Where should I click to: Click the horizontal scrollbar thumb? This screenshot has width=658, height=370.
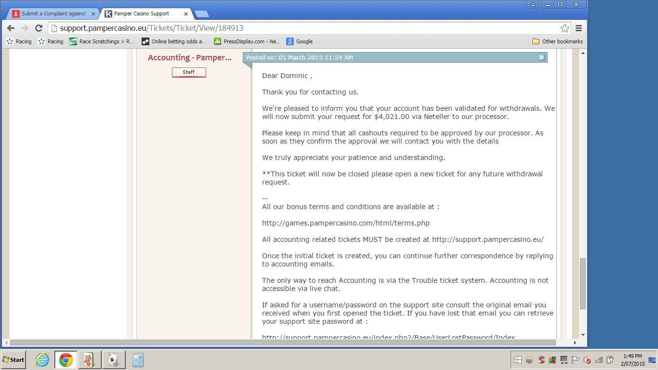pos(283,343)
